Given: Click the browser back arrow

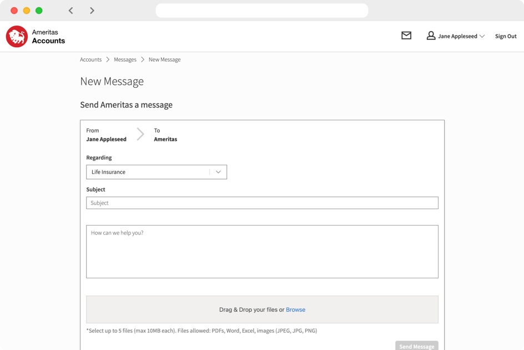Looking at the screenshot, I should [70, 10].
